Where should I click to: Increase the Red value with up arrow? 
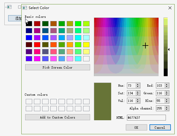click(x=167, y=84)
